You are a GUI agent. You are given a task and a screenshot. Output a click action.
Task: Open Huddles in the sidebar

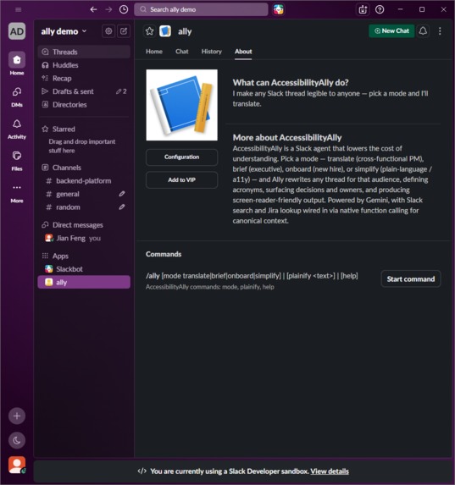coord(84,65)
